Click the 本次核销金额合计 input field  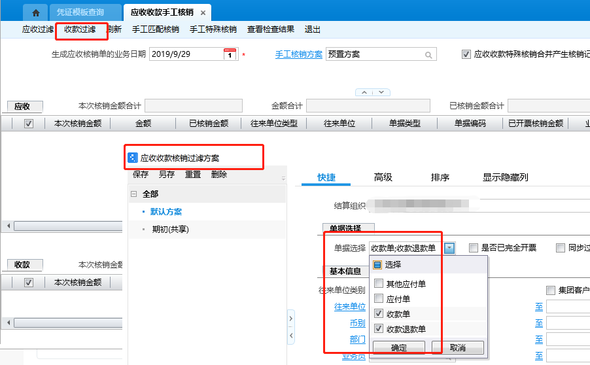[193, 106]
